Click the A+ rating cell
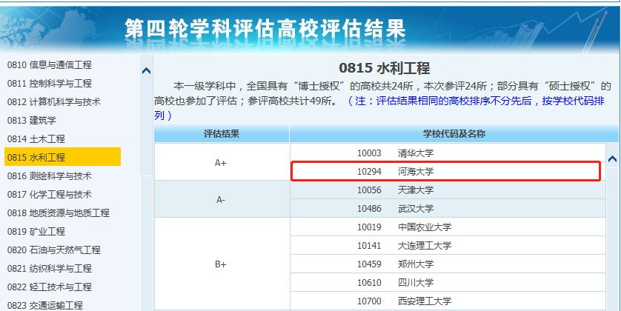Image resolution: width=621 pixels, height=311 pixels. pos(222,162)
